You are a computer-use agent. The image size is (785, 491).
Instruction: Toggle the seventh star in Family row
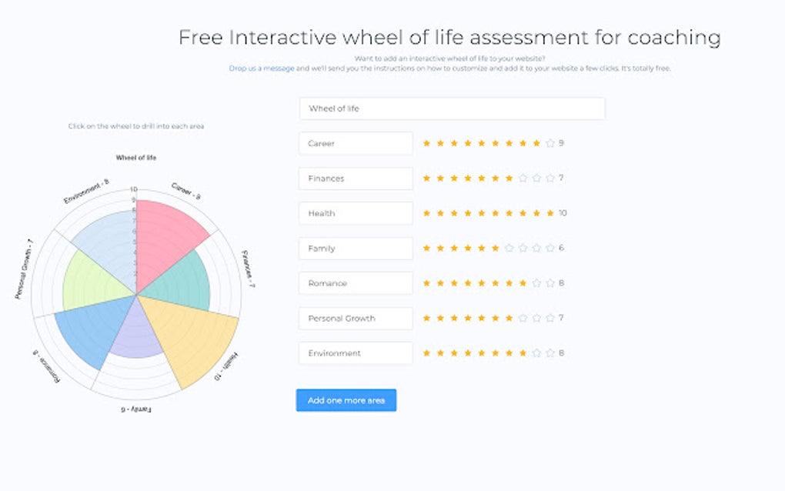(x=509, y=248)
